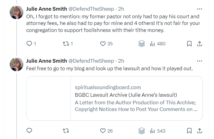Bookmark the first tweet about court fees
Image resolution: width=214 pixels, height=139 pixels.
pyautogui.click(x=189, y=44)
